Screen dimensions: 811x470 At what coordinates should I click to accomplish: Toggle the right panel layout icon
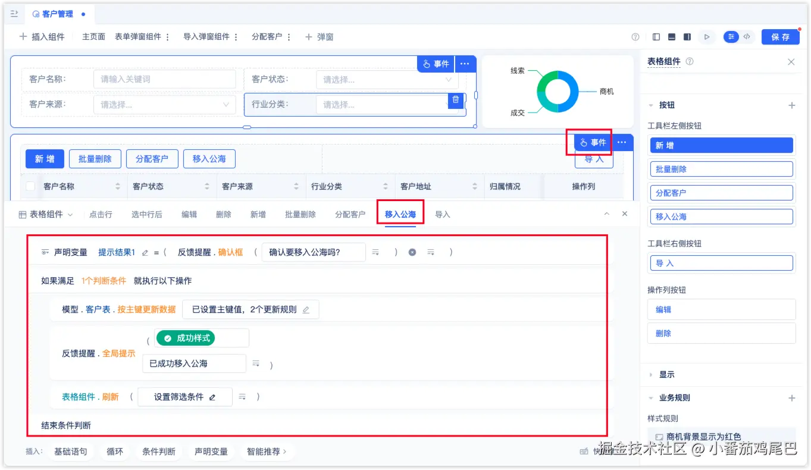click(x=687, y=37)
